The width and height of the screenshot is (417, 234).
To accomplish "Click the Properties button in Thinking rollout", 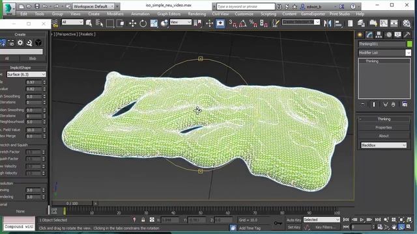I will point(384,127).
